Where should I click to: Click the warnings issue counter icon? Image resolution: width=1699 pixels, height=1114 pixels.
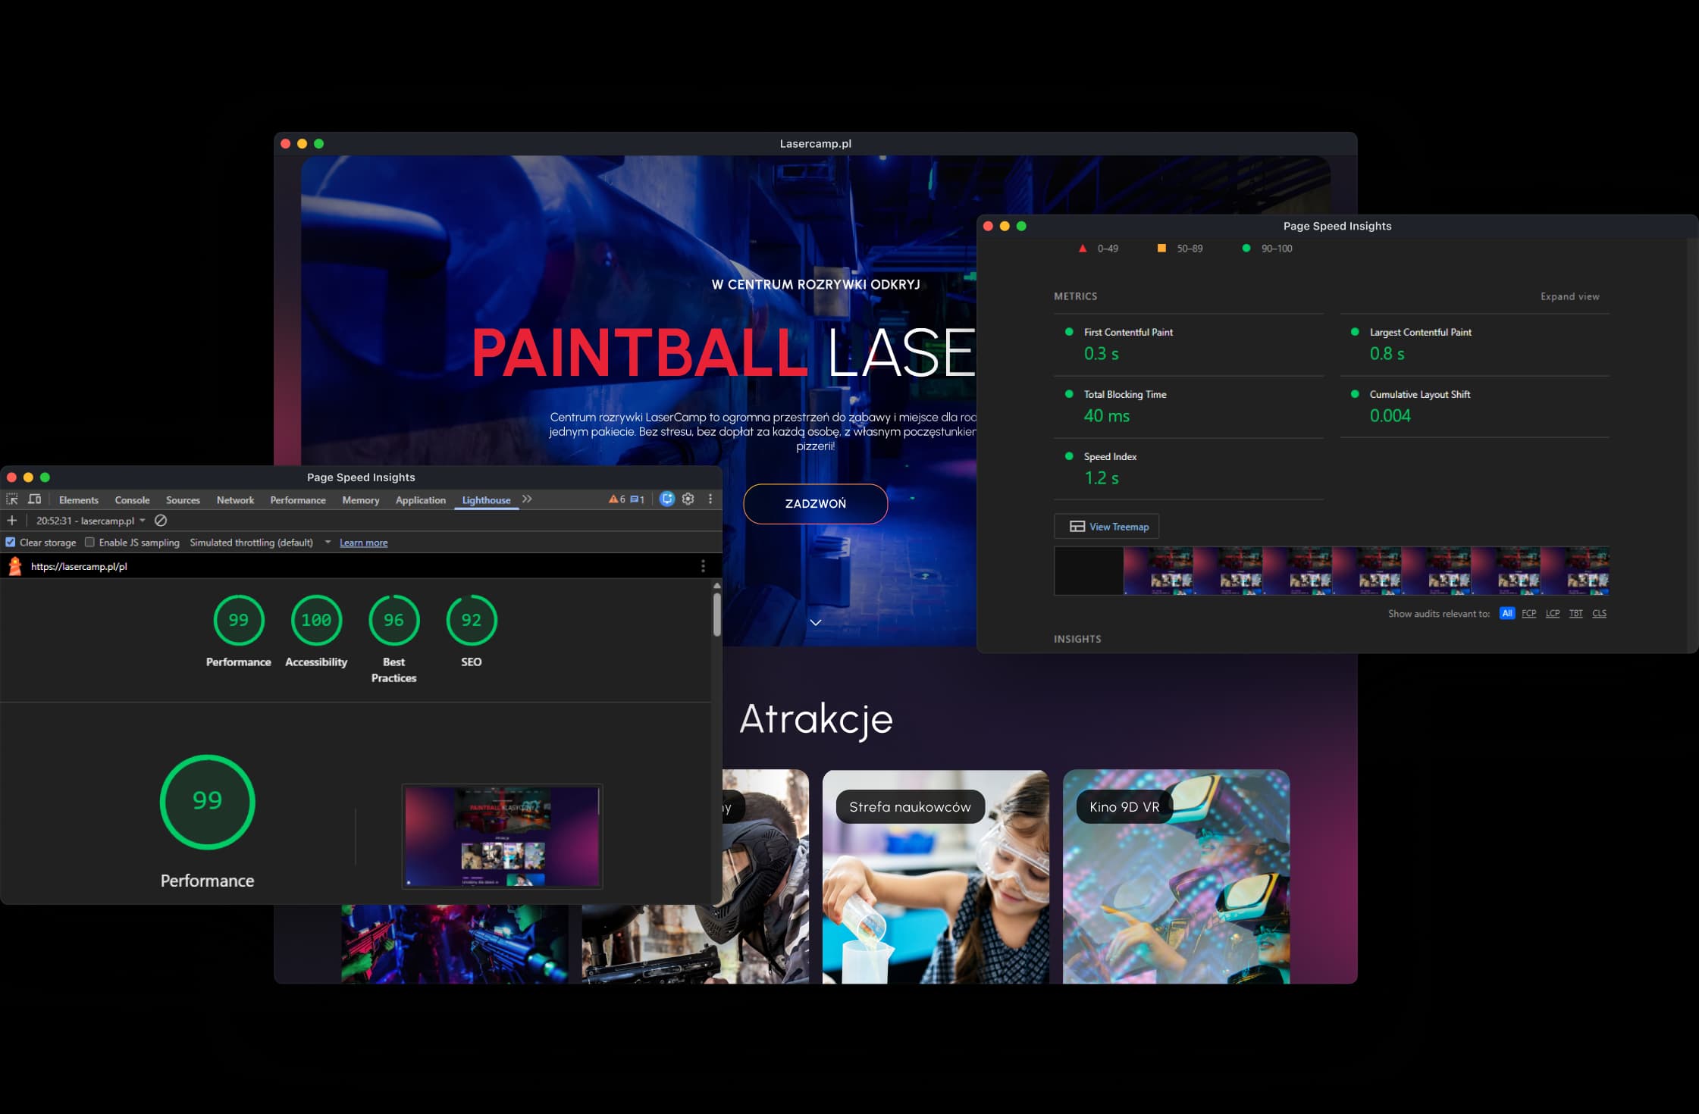[x=616, y=499]
